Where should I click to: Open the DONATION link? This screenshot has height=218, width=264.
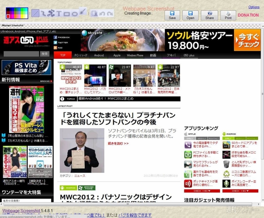click(x=248, y=15)
